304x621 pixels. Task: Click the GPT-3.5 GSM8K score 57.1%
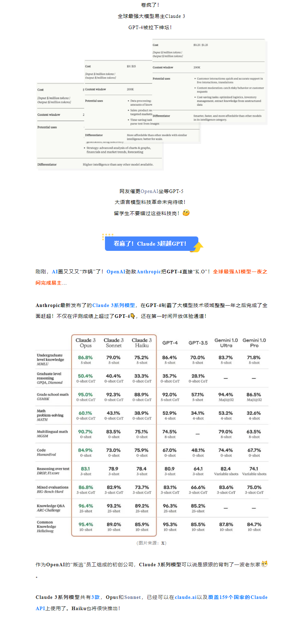click(x=198, y=394)
